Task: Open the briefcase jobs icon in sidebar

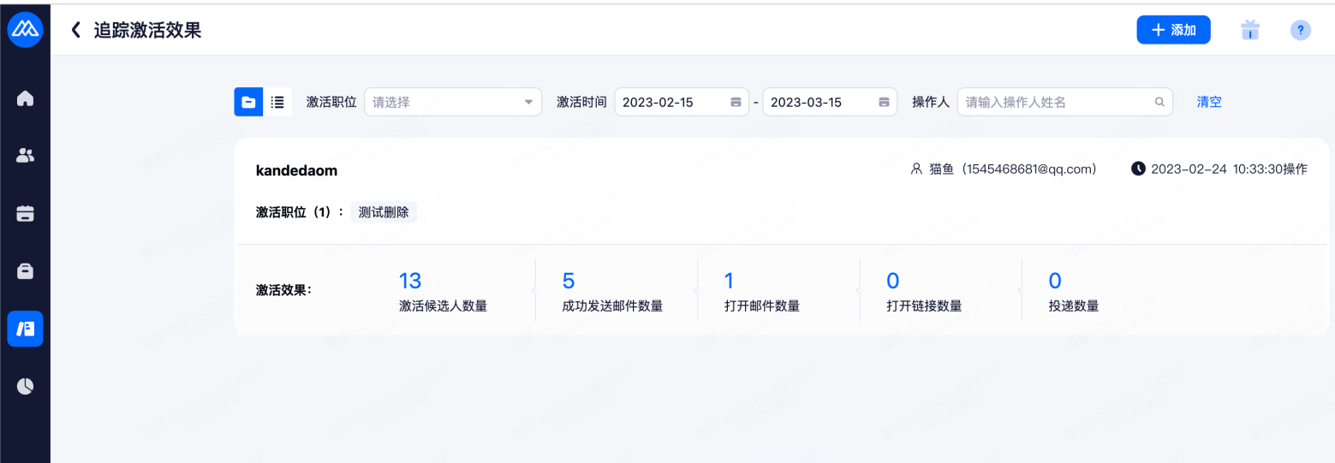Action: [25, 271]
